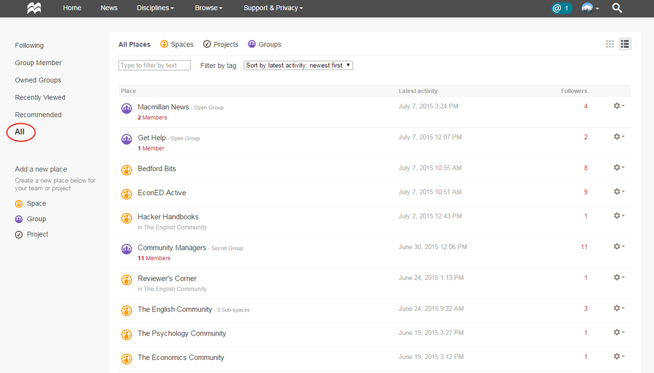Click the Reviewer's Corner space icon
This screenshot has height=373, width=654.
coord(126,280)
